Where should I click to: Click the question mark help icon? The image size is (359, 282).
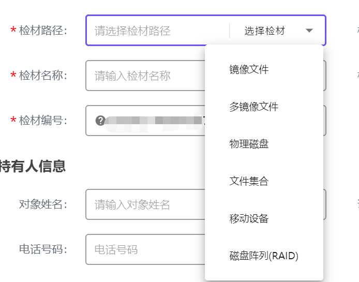click(100, 121)
